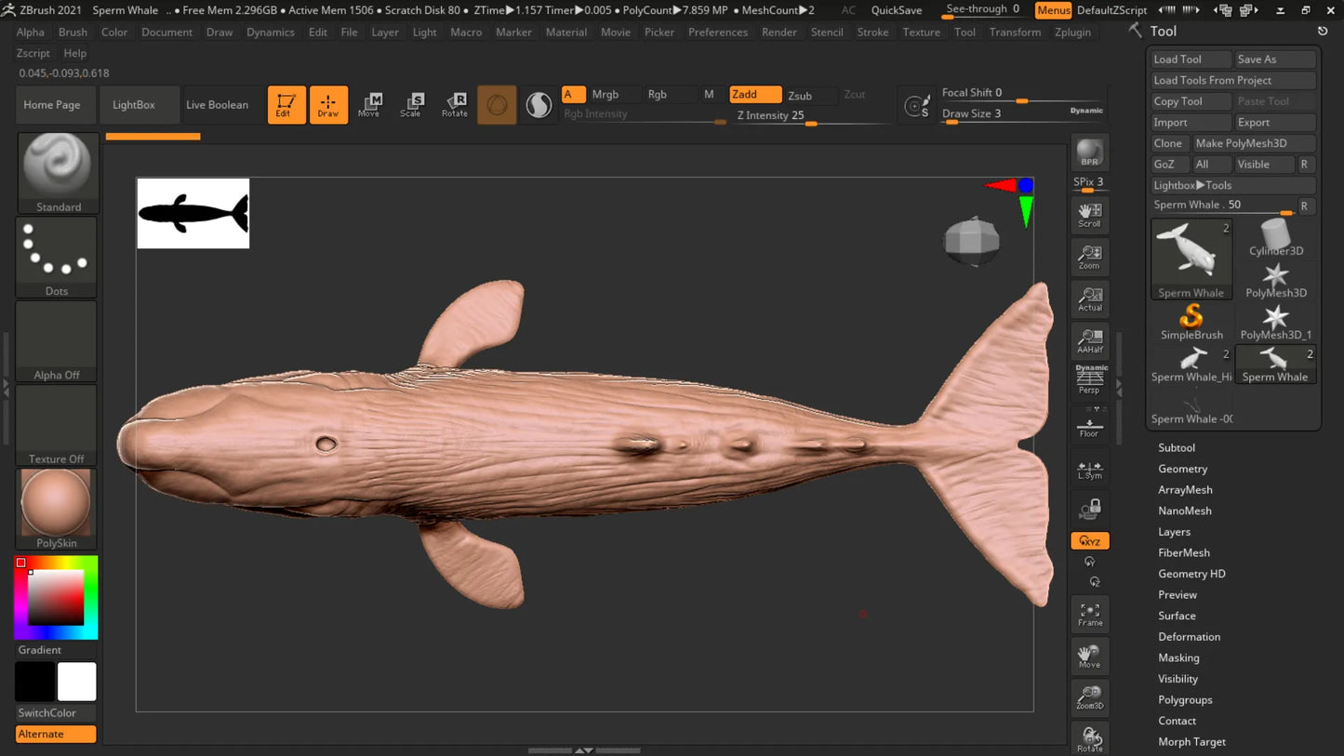
Task: Click the lazy mouse icon beside Focal Shift
Action: 916,106
